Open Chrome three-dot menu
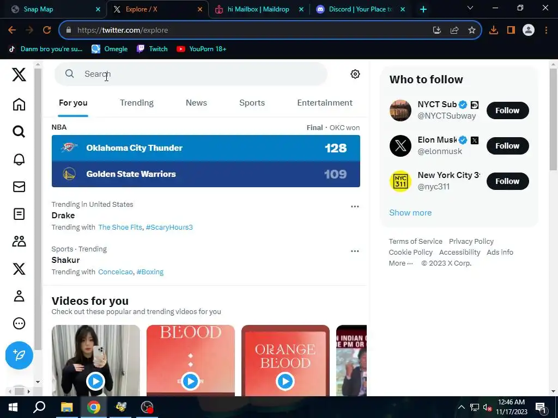Viewport: 558px width, 418px height. 546,30
